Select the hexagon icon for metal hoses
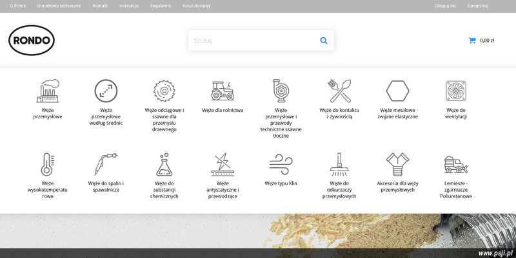Viewport: 516px width, 258px height. 397,91
